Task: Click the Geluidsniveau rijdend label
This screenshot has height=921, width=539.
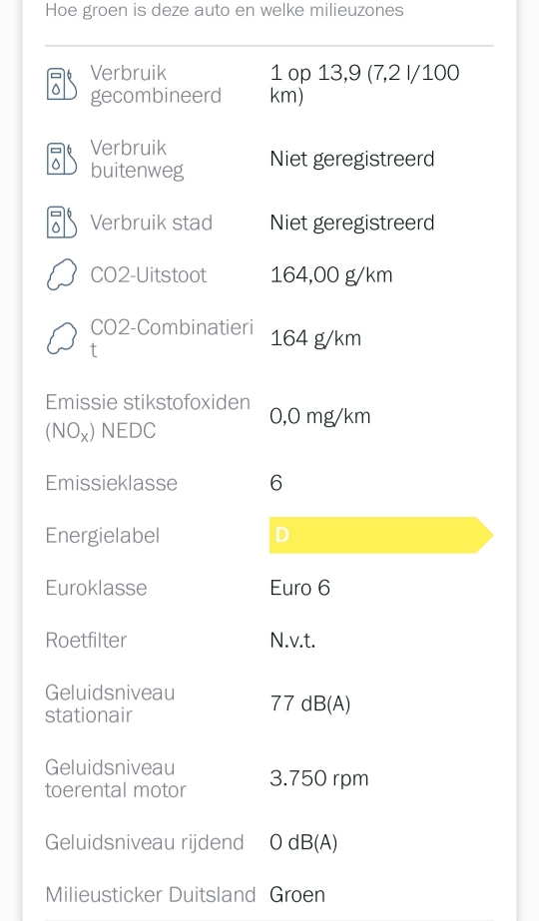Action: 145,842
